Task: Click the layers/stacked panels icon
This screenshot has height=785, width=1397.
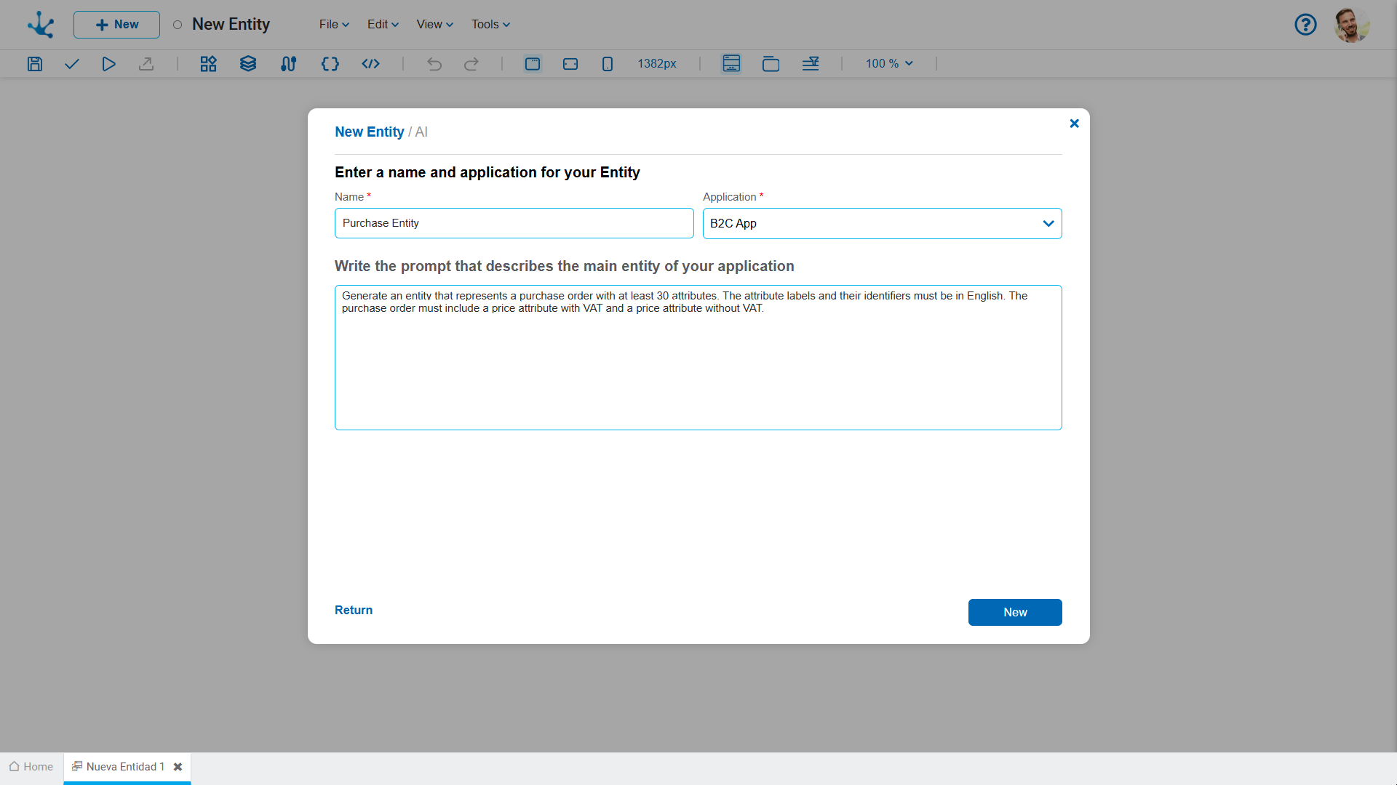Action: coord(247,63)
